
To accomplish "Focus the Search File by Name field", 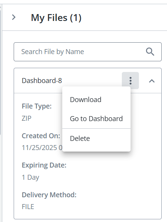I will point(88,52).
